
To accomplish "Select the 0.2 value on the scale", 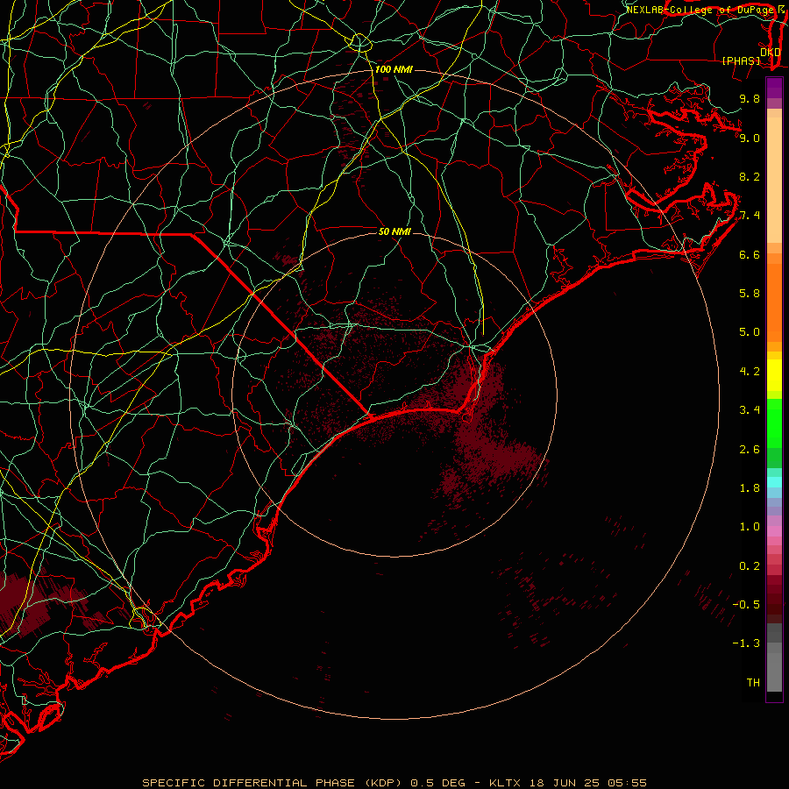I will pyautogui.click(x=750, y=566).
